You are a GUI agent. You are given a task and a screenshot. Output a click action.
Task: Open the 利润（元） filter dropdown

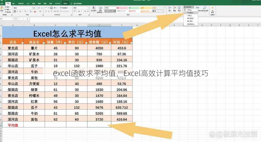click(131, 43)
